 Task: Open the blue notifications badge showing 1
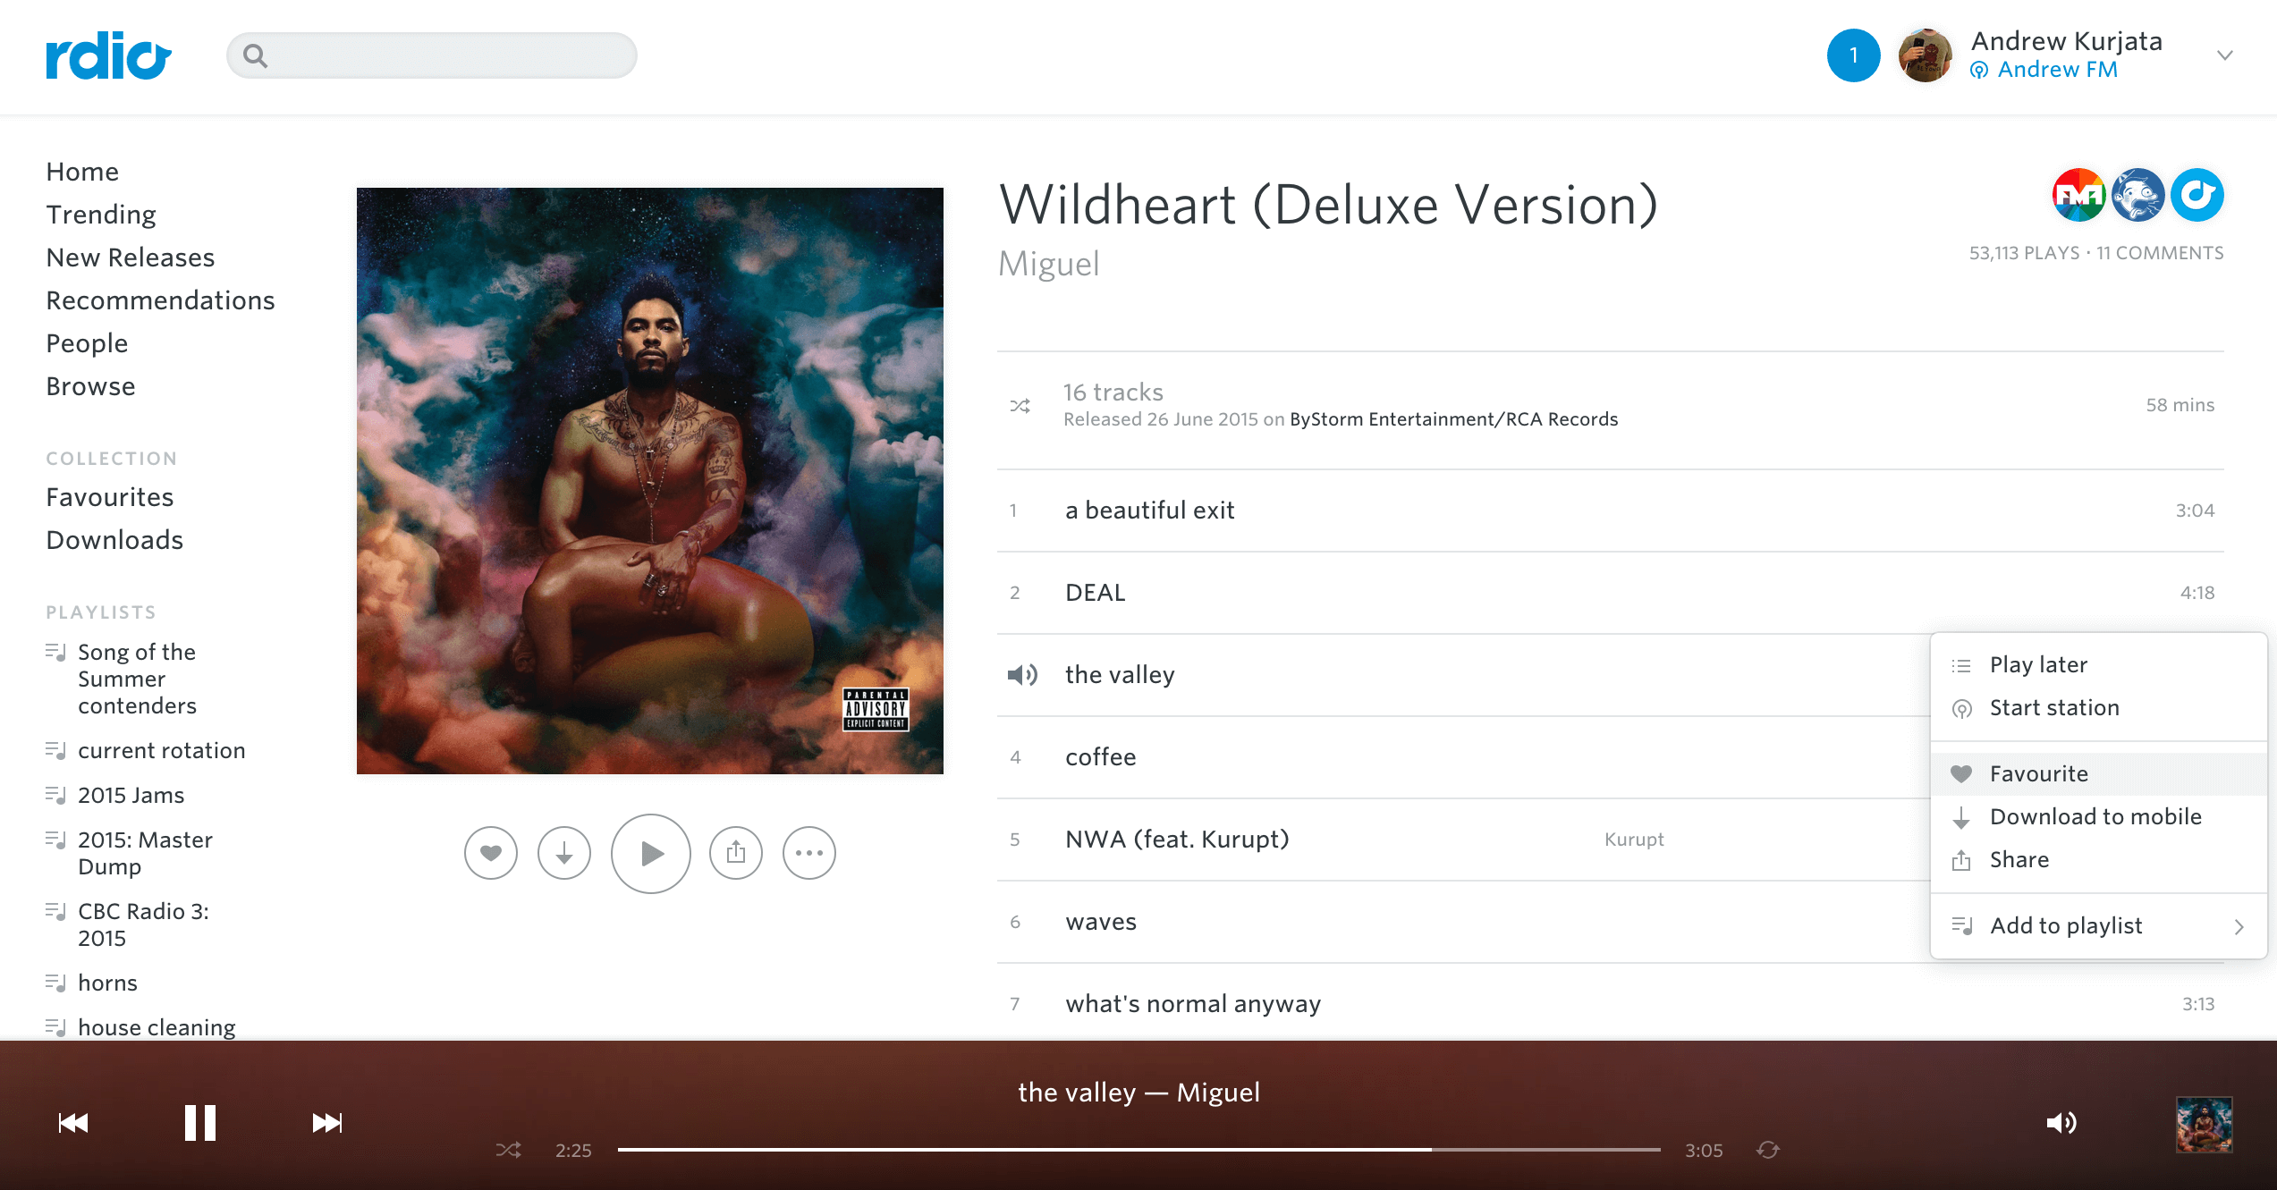(1853, 55)
